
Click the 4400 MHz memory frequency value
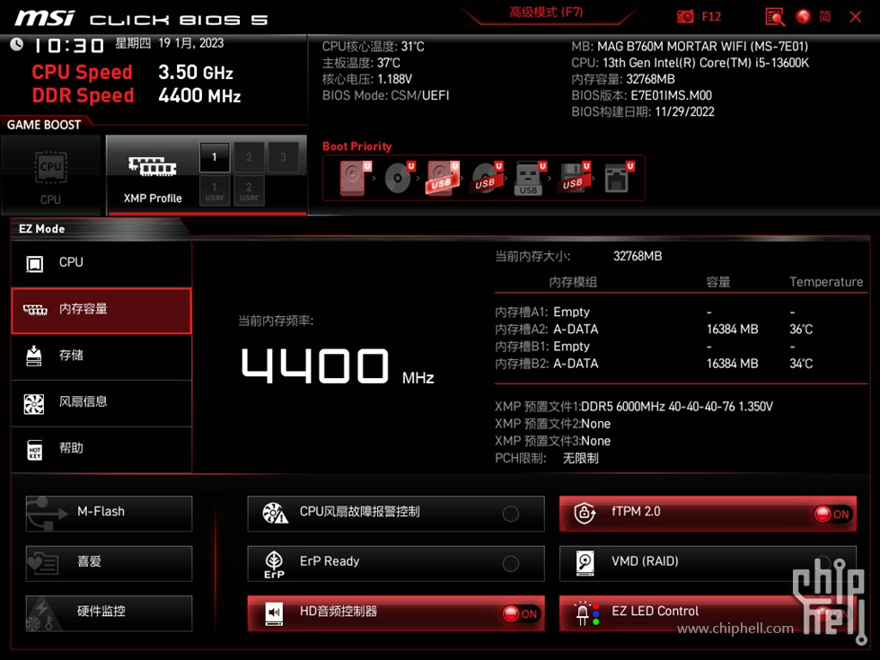(338, 366)
